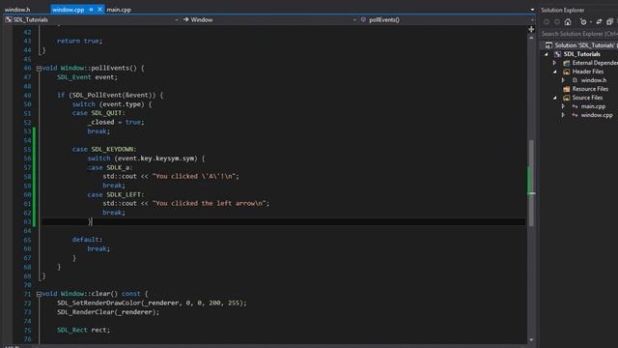Screen dimensions: 618x348
Task: Collapse the pollEvents function at line 46
Action: tap(39, 69)
